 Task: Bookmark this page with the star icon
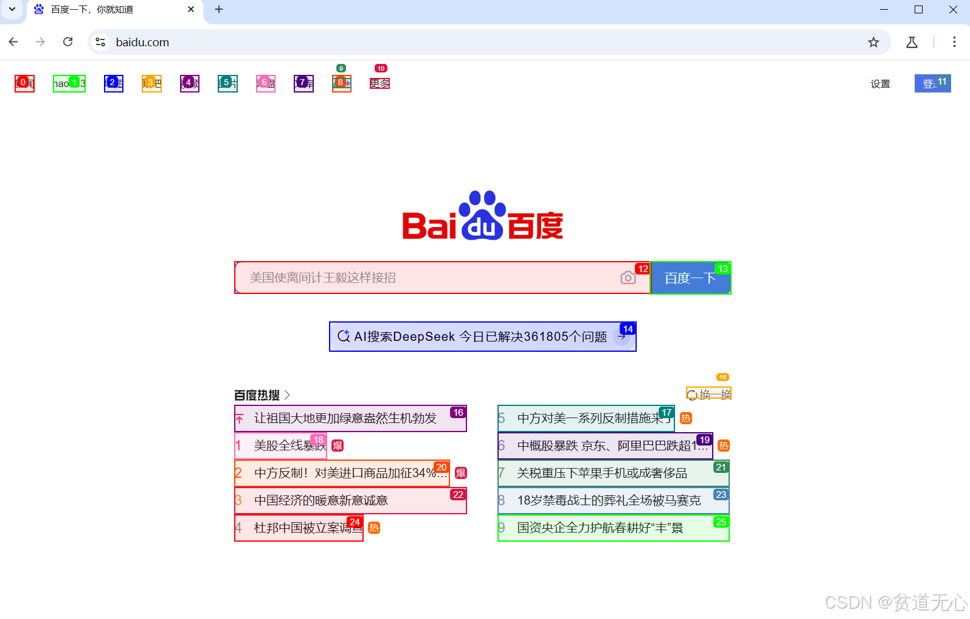(873, 42)
